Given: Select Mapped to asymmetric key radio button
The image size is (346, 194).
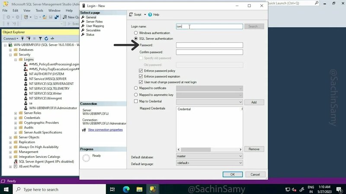Looking at the screenshot, I should tap(136, 95).
